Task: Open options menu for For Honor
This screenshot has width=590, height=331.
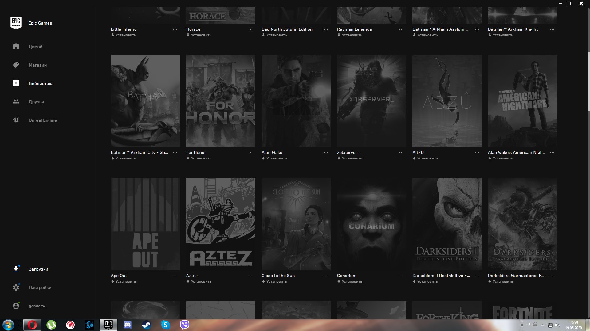Action: (x=250, y=153)
